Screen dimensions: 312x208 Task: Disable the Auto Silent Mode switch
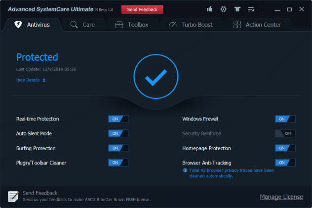(x=118, y=133)
